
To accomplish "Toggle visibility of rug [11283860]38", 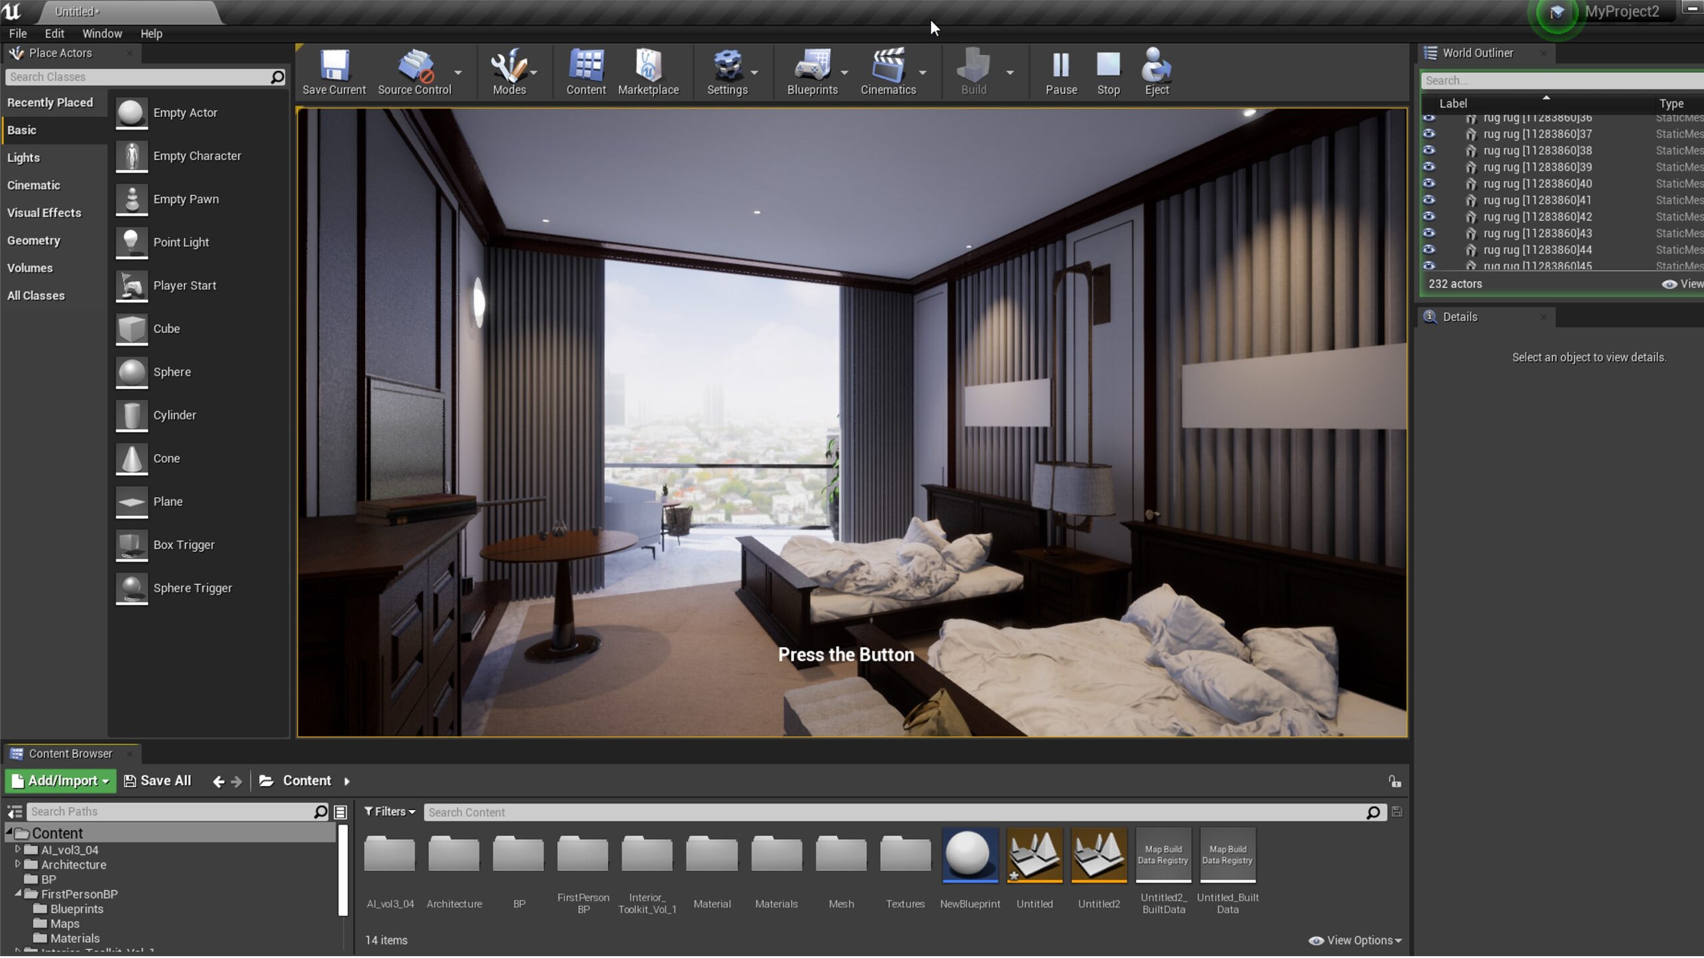I will click(x=1428, y=150).
